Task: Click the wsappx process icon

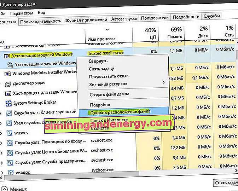Action: coord(11,172)
